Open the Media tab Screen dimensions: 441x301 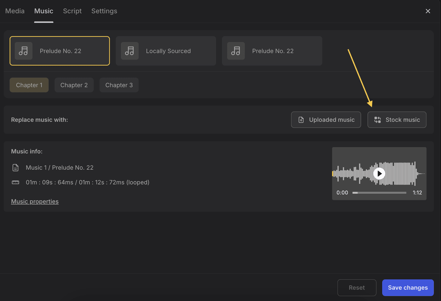pos(15,11)
